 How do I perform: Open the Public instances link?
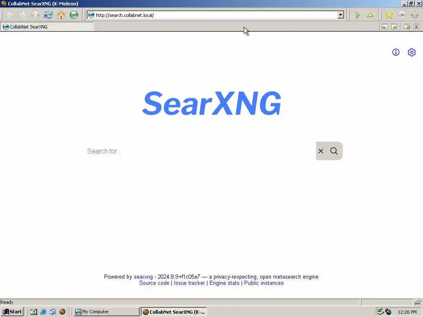(264, 283)
